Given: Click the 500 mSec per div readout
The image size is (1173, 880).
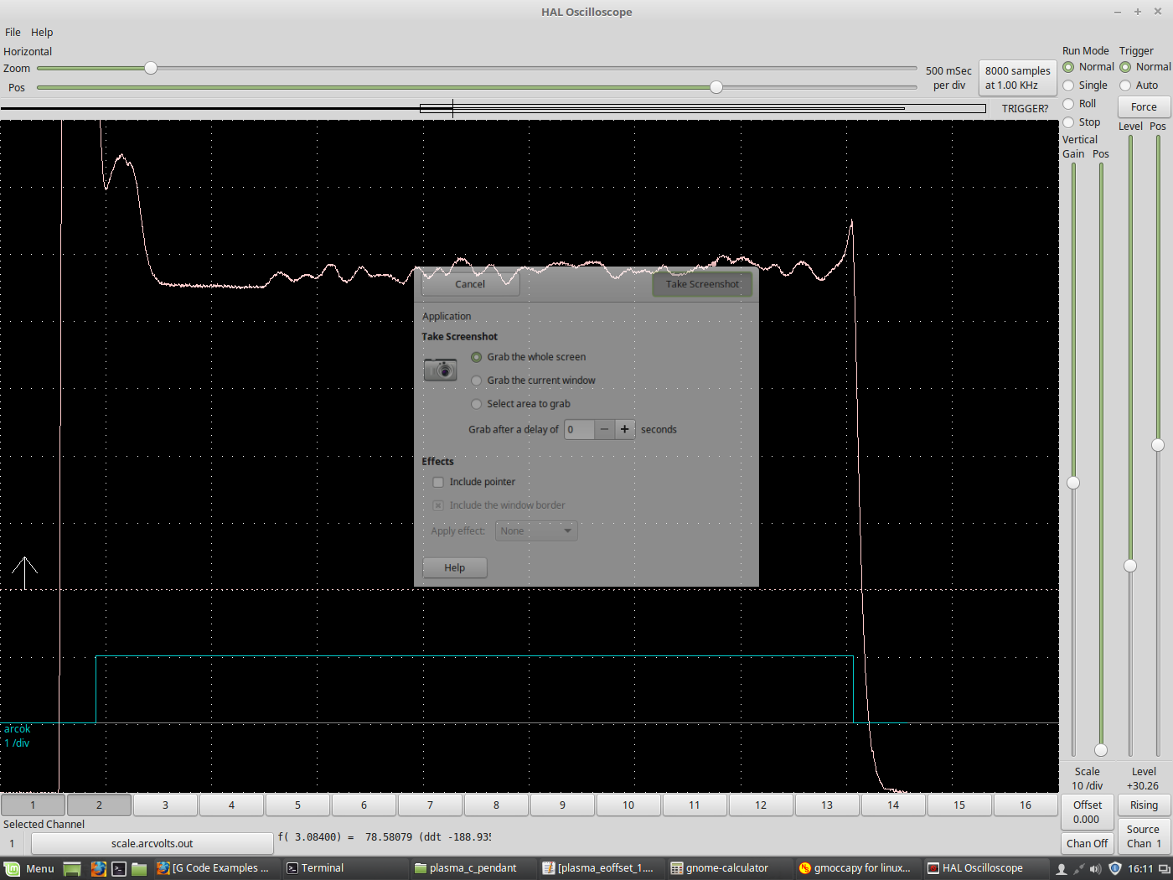Looking at the screenshot, I should coord(948,78).
